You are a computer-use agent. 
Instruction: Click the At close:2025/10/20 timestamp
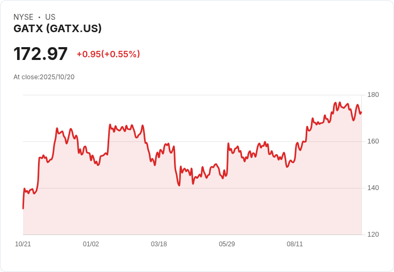coord(44,77)
